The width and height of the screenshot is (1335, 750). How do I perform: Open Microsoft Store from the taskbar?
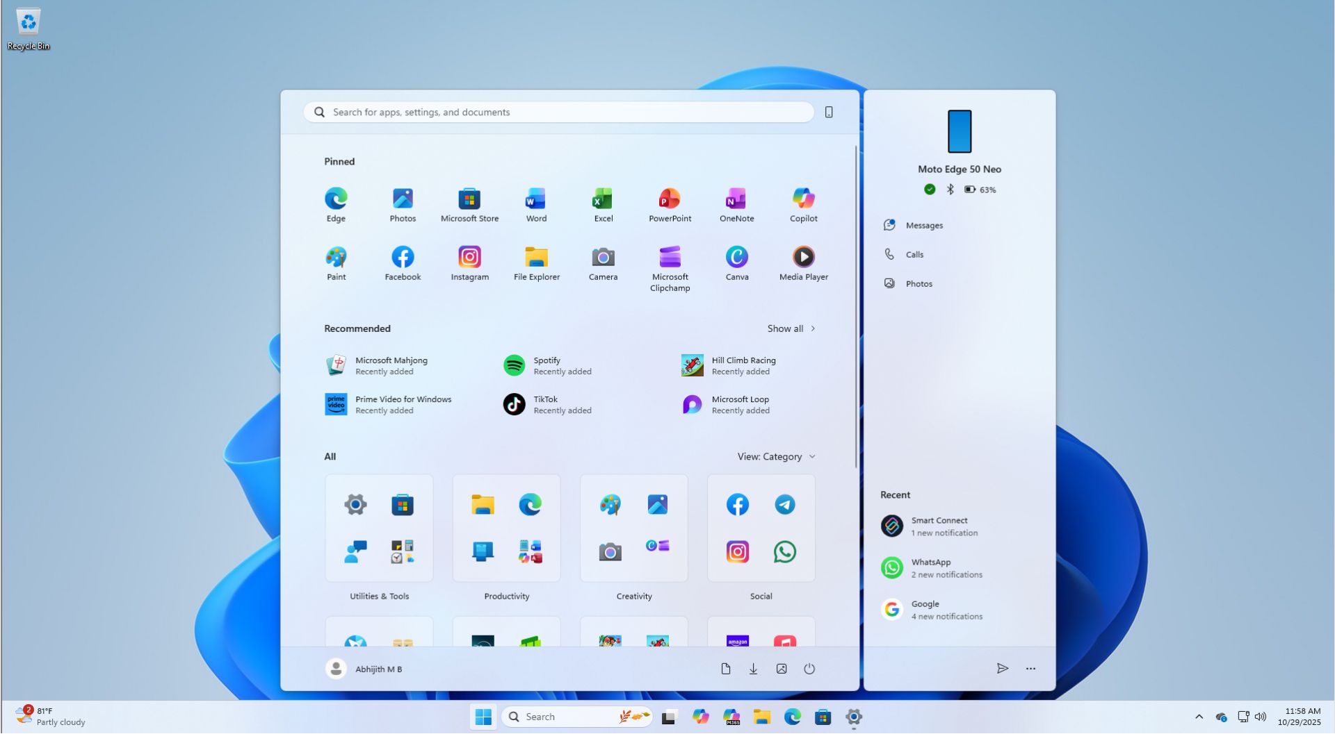[x=823, y=717]
